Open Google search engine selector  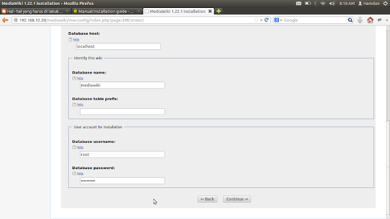(x=278, y=20)
